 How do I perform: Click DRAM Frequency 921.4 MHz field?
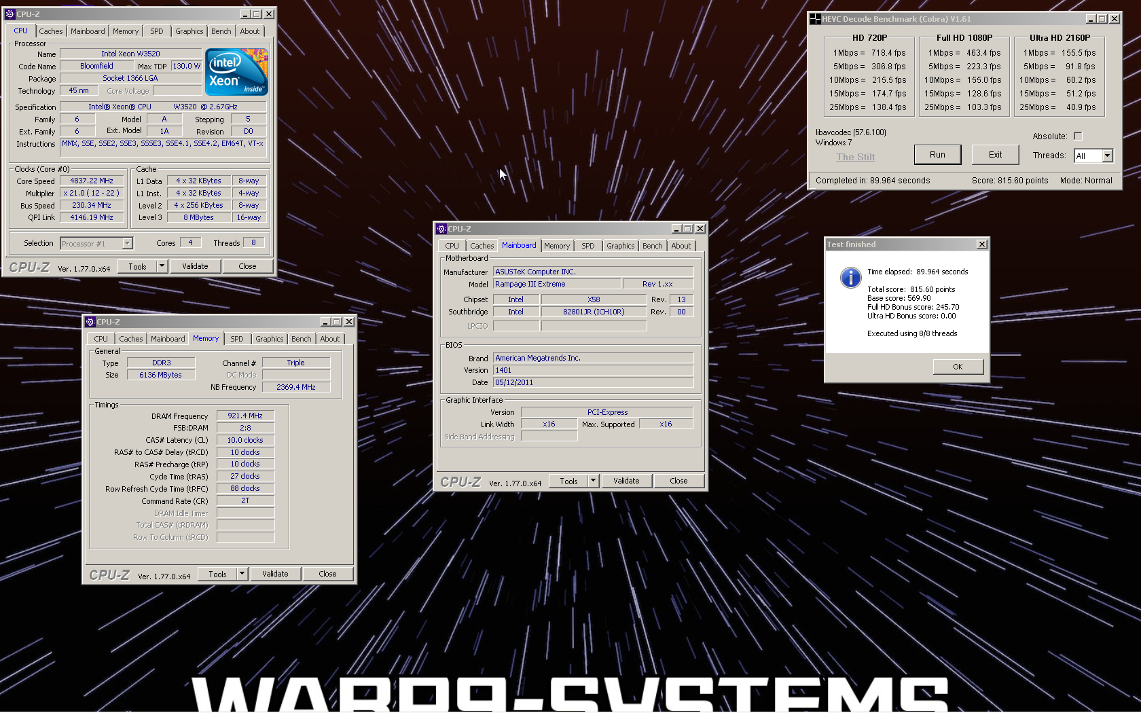click(245, 416)
